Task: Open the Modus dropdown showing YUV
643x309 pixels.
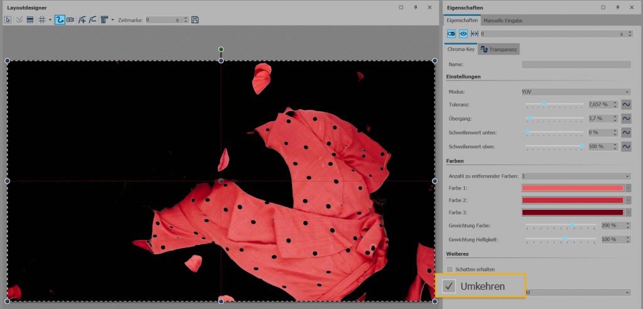Action: tap(576, 92)
